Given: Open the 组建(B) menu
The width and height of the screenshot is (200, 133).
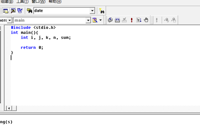Looking at the screenshot, I should (7, 2).
